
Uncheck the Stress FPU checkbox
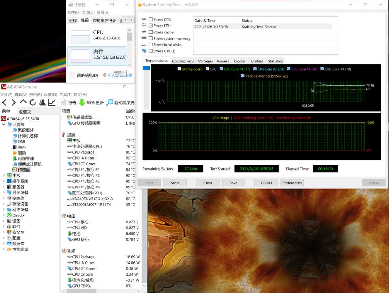click(151, 26)
